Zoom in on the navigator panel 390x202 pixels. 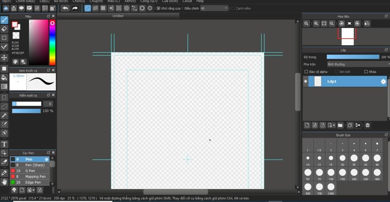pos(316,23)
